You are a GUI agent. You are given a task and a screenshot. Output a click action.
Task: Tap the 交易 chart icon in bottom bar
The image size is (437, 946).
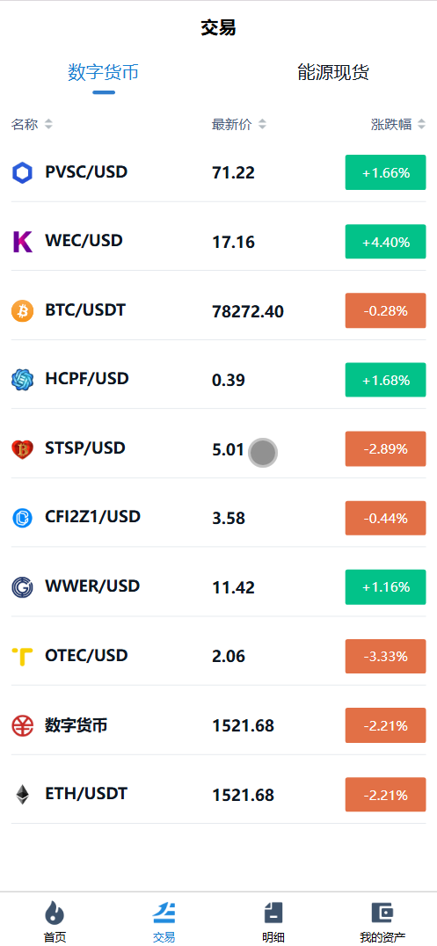pyautogui.click(x=164, y=913)
